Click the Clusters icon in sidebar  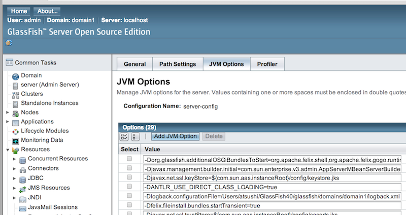[15, 94]
